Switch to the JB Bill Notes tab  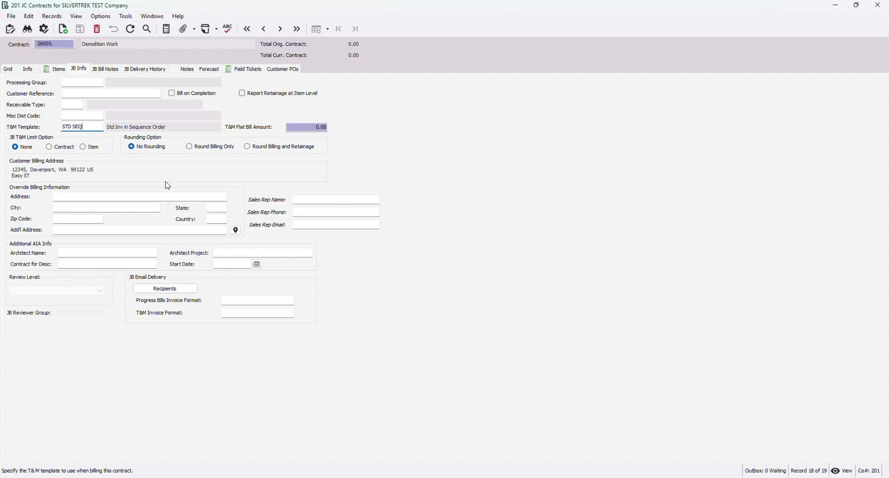105,69
